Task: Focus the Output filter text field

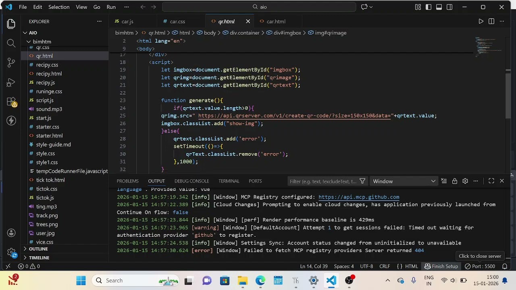Action: pos(323,181)
